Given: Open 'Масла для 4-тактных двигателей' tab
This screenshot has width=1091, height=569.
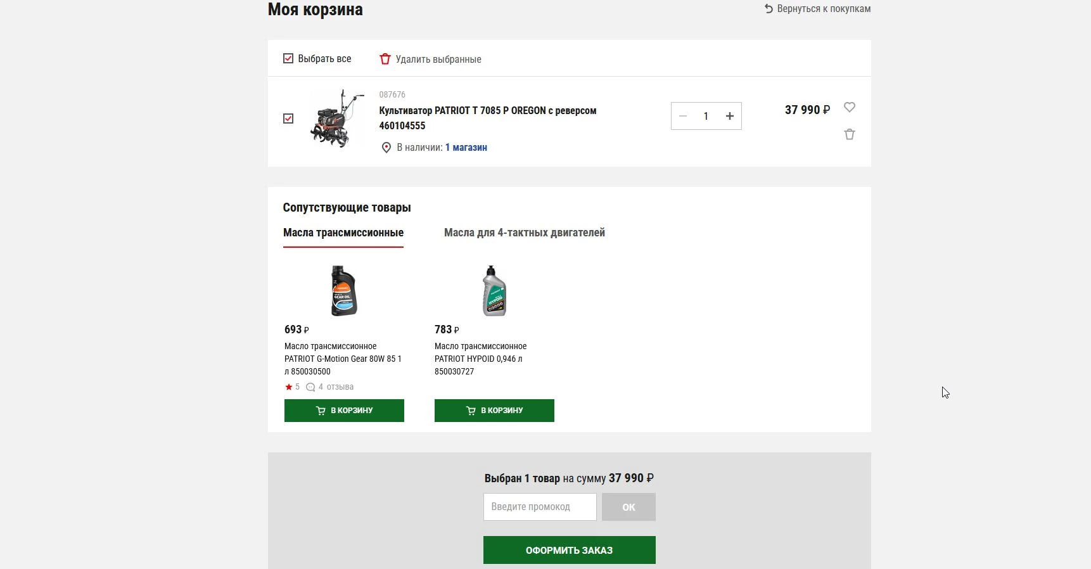Looking at the screenshot, I should (524, 233).
